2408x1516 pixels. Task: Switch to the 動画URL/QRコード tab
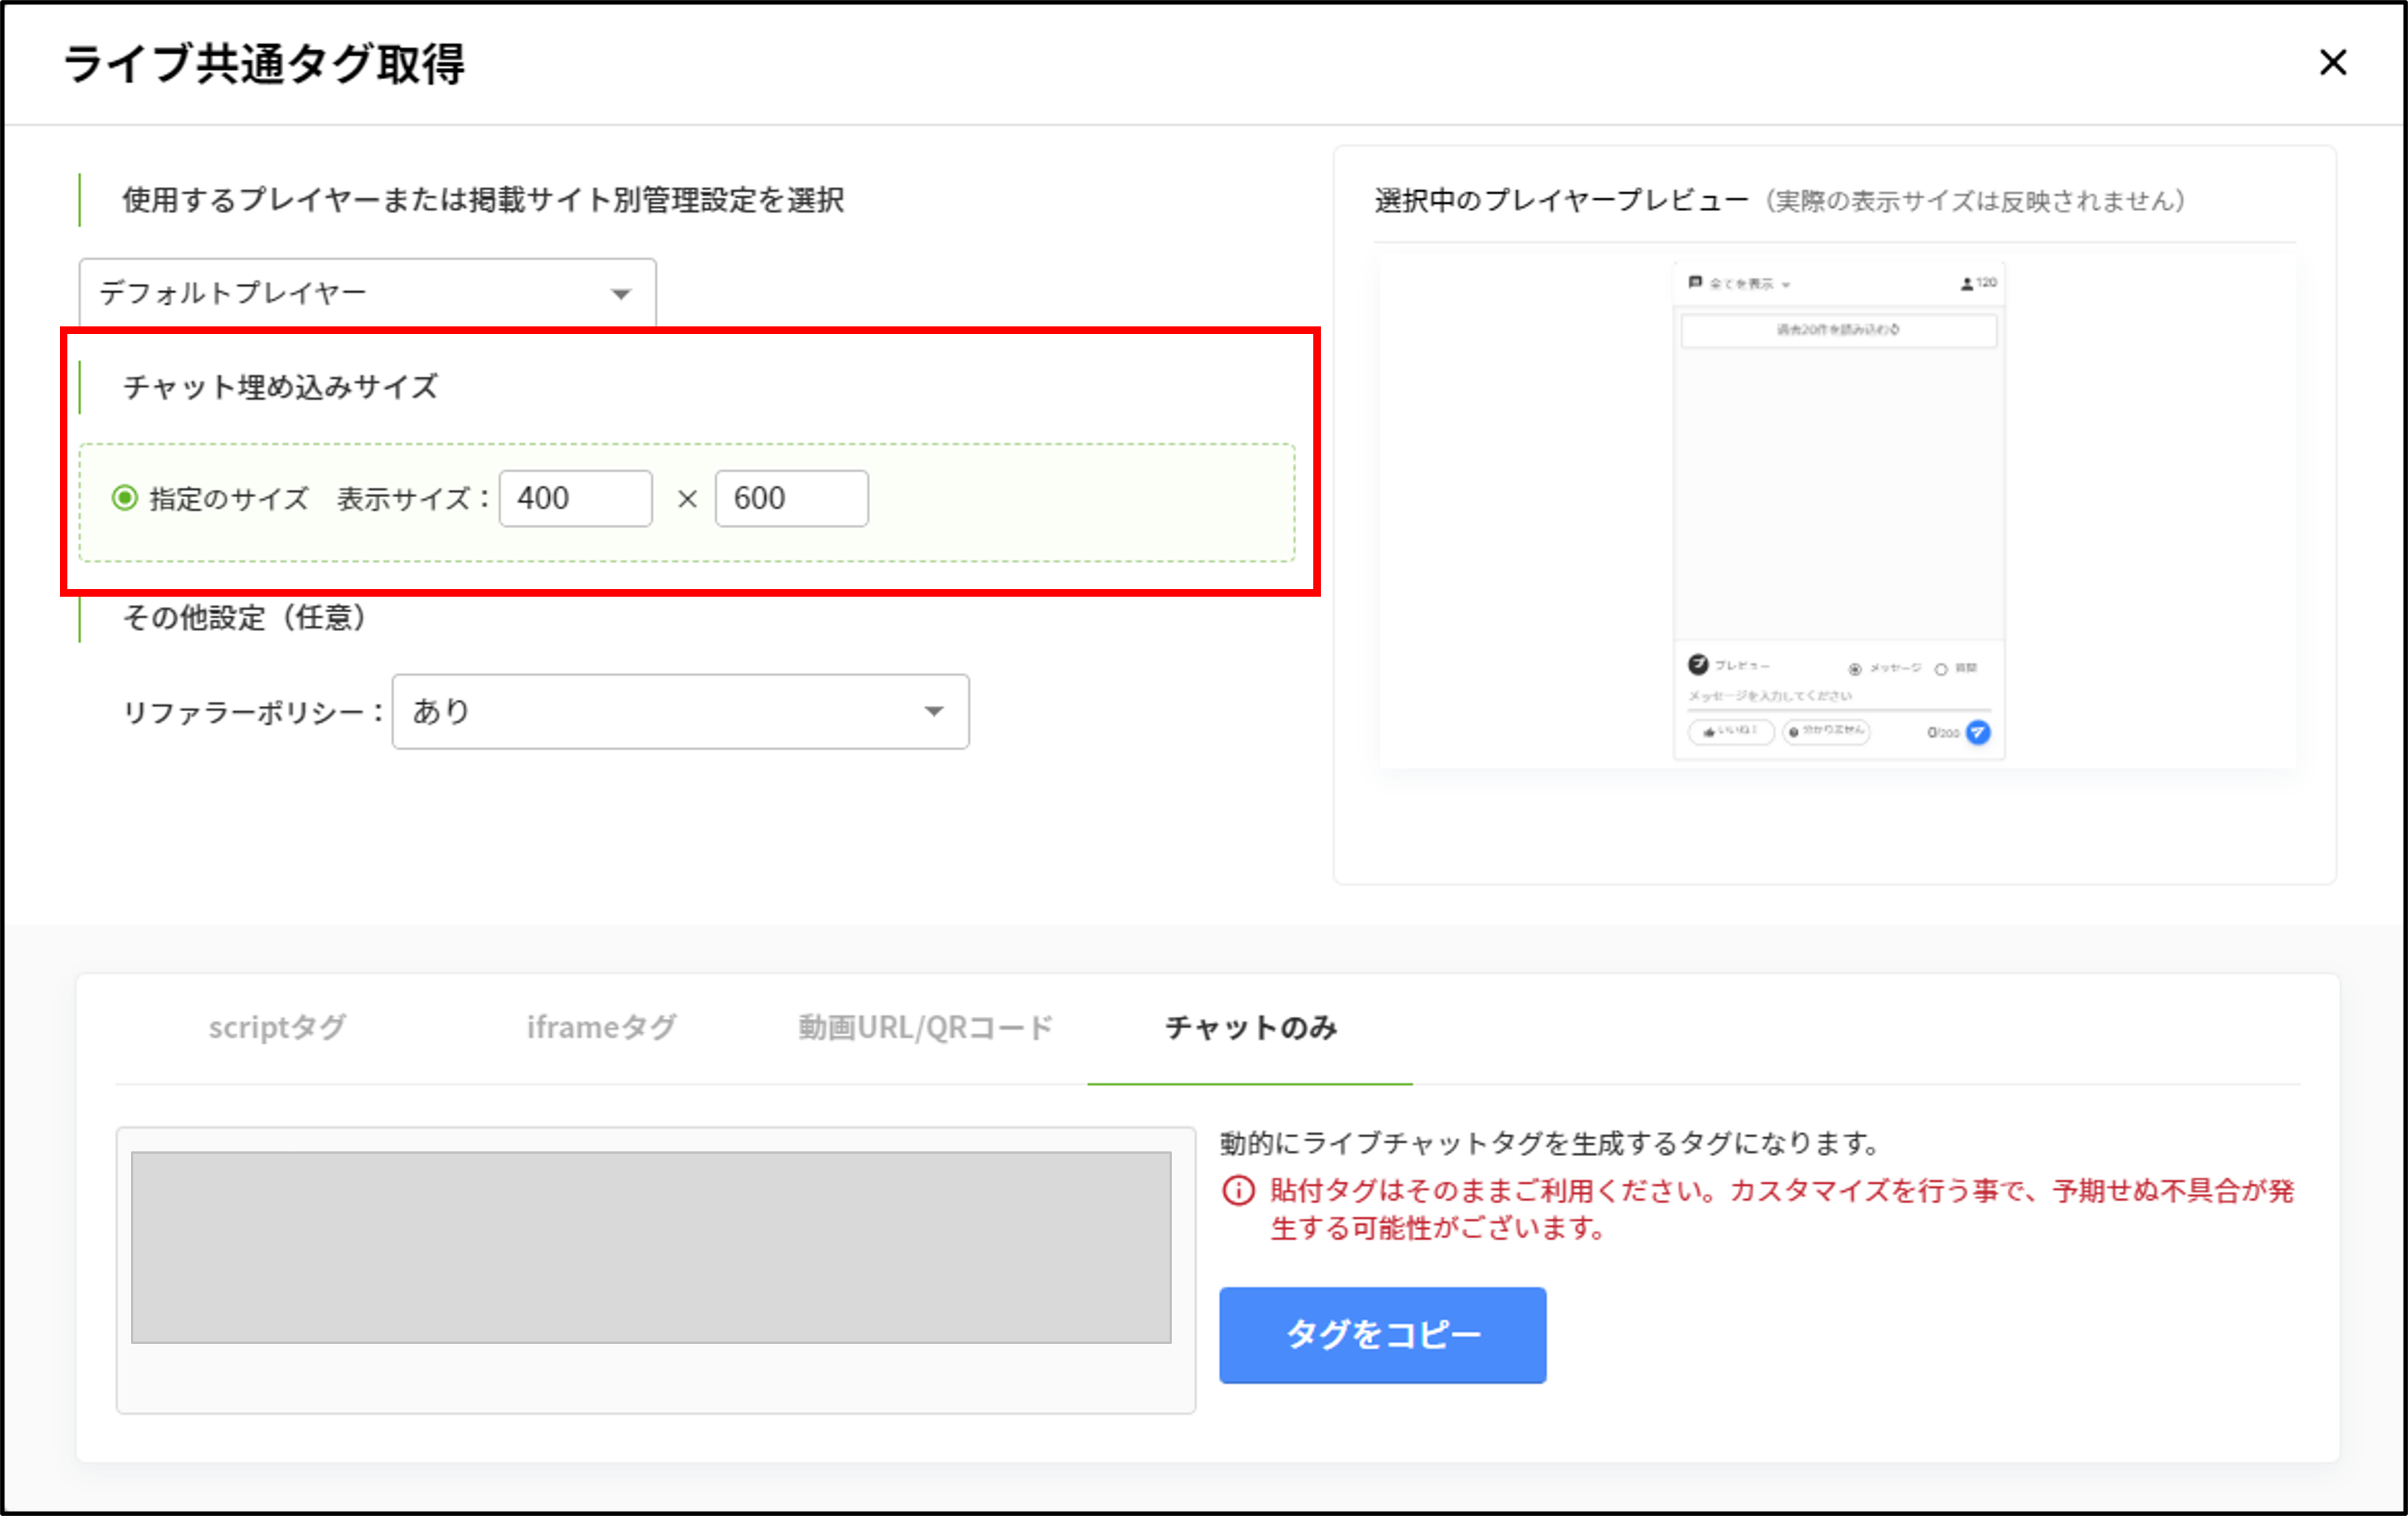point(926,1027)
